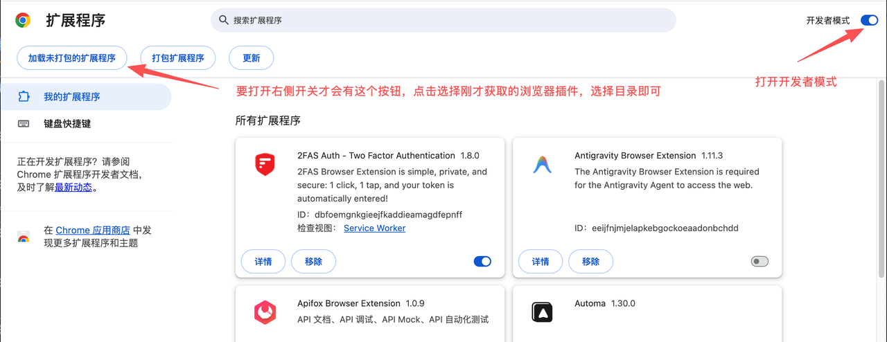
Task: Click the 2FAS Auth extension icon
Action: (265, 165)
